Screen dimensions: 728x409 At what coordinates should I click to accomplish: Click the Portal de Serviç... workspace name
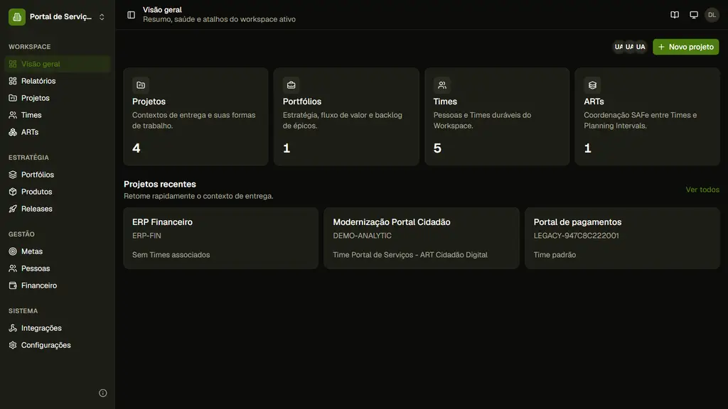(61, 17)
